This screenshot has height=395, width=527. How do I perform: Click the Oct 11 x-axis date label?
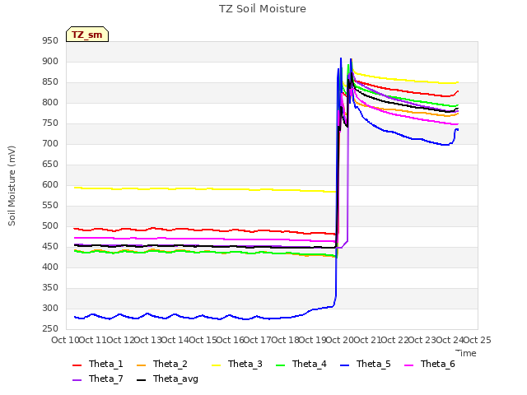coord(93,340)
